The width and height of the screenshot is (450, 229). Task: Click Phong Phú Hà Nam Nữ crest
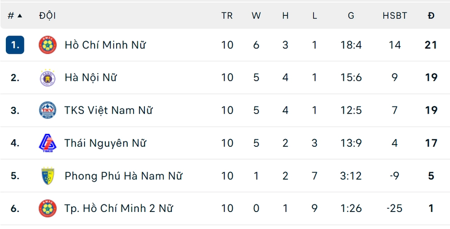tap(47, 176)
